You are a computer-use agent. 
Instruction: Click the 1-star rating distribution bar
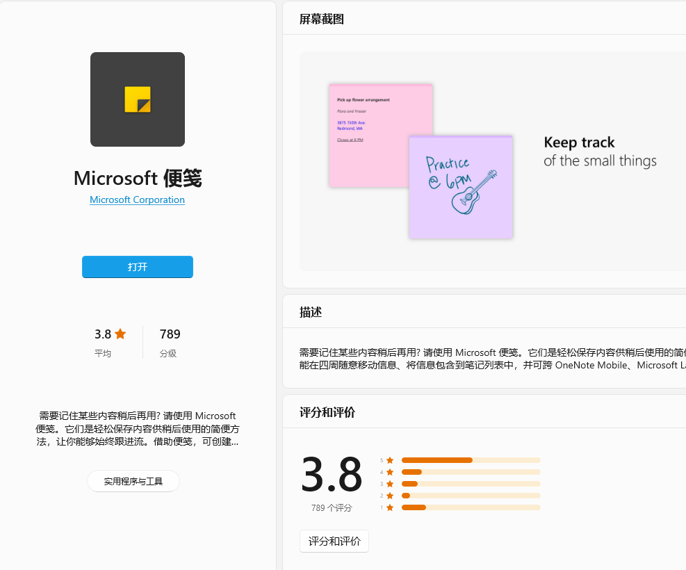coord(471,507)
